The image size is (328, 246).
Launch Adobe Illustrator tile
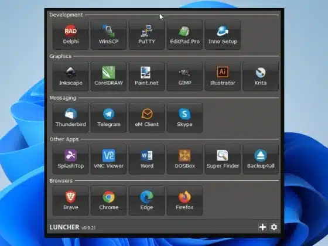pos(223,76)
